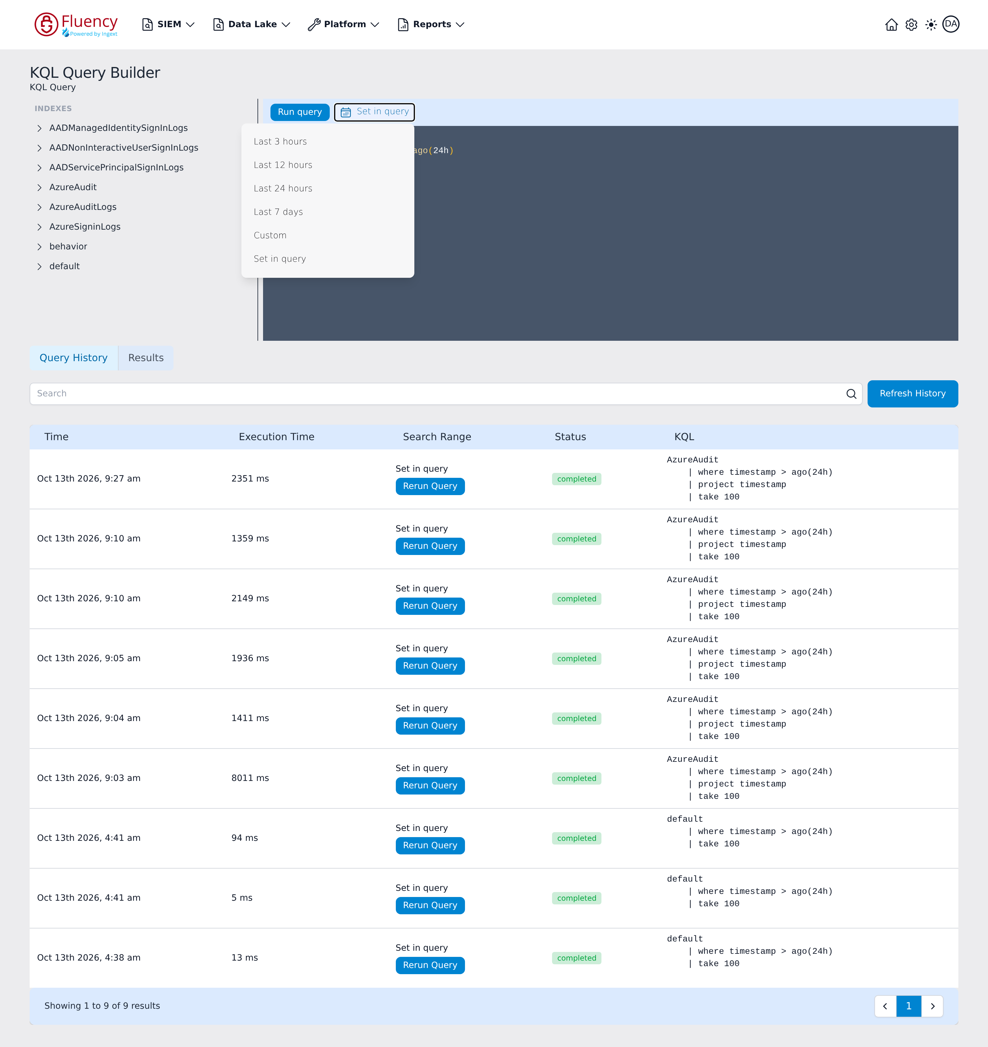The width and height of the screenshot is (988, 1047).
Task: Choose Set in query menu option
Action: pyautogui.click(x=328, y=259)
